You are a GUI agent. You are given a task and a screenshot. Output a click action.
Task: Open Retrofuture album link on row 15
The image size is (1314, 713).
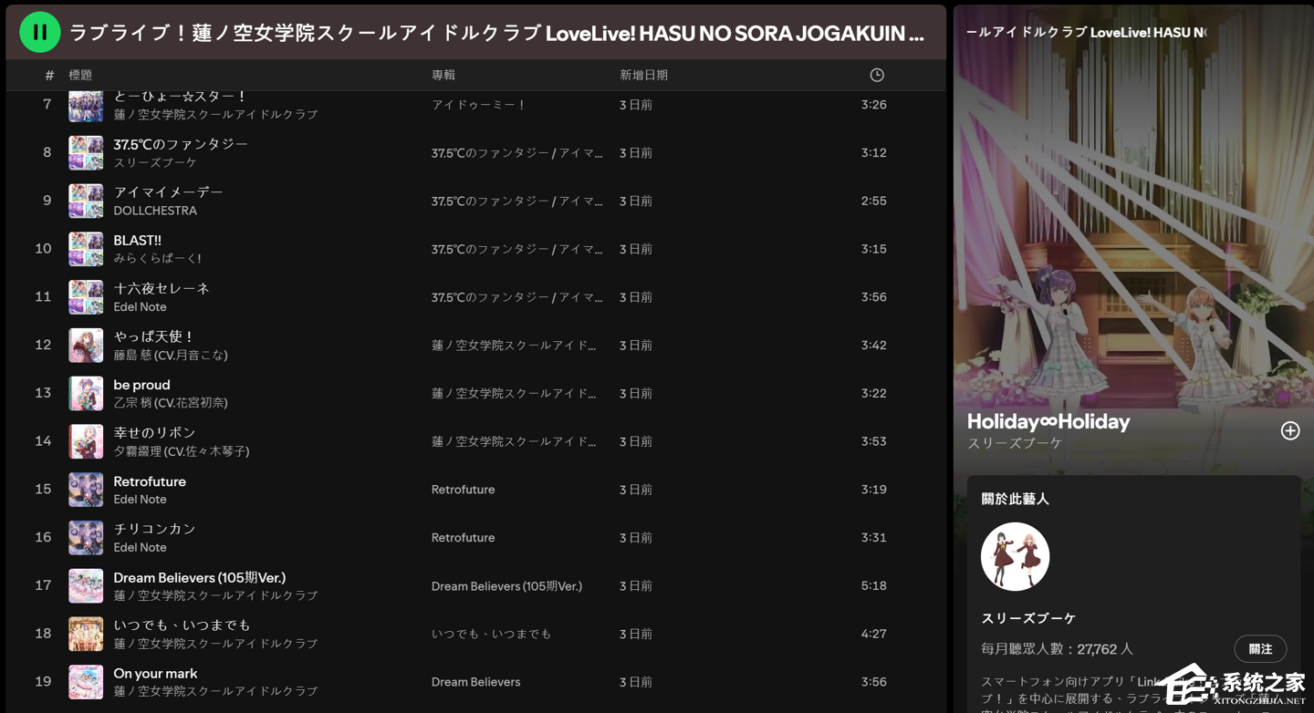(x=463, y=490)
